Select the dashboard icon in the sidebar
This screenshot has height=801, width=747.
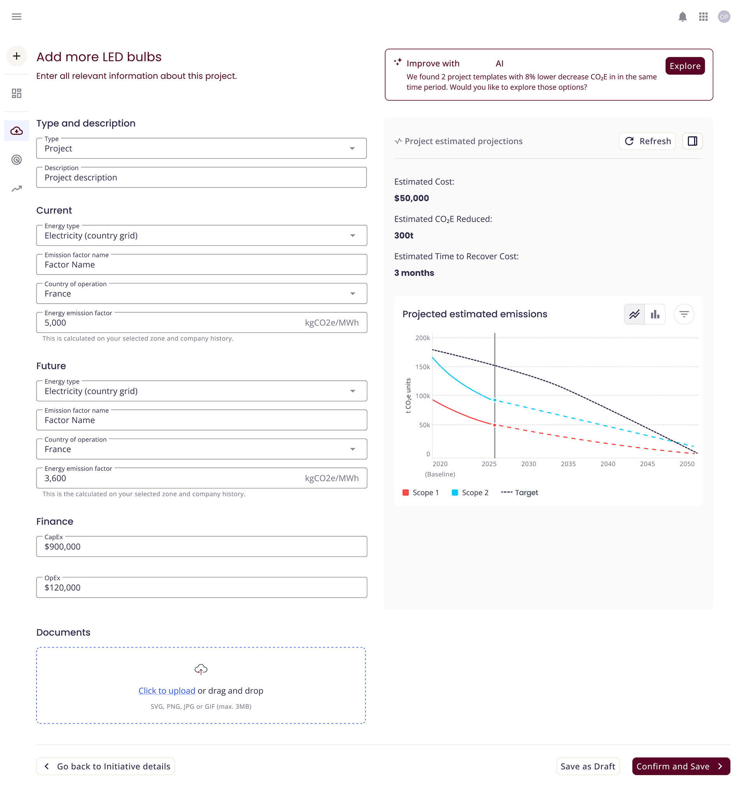(x=16, y=93)
